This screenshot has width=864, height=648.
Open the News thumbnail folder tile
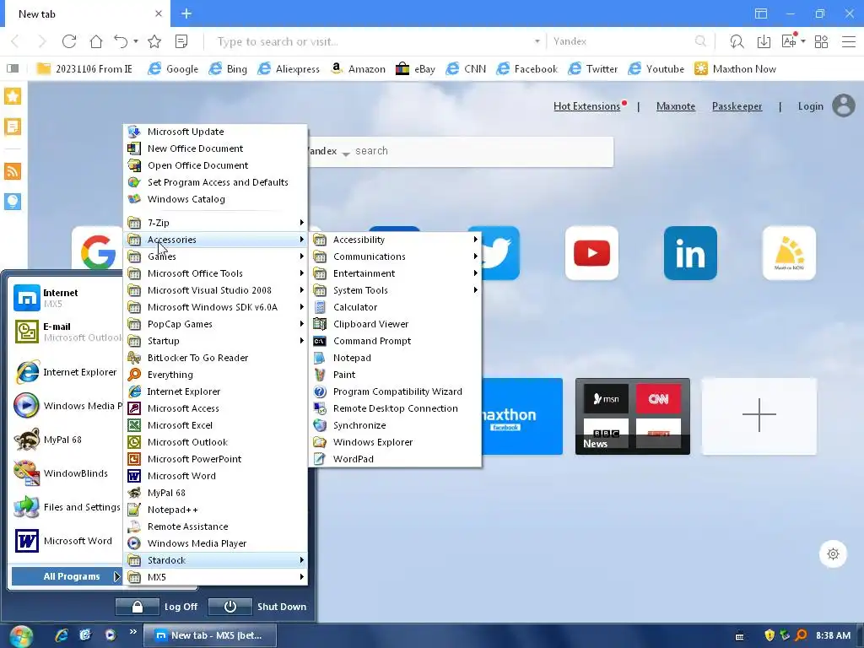pos(633,416)
